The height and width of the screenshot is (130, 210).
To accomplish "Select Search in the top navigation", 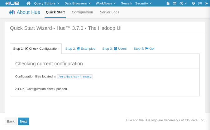I will coord(126,3).
